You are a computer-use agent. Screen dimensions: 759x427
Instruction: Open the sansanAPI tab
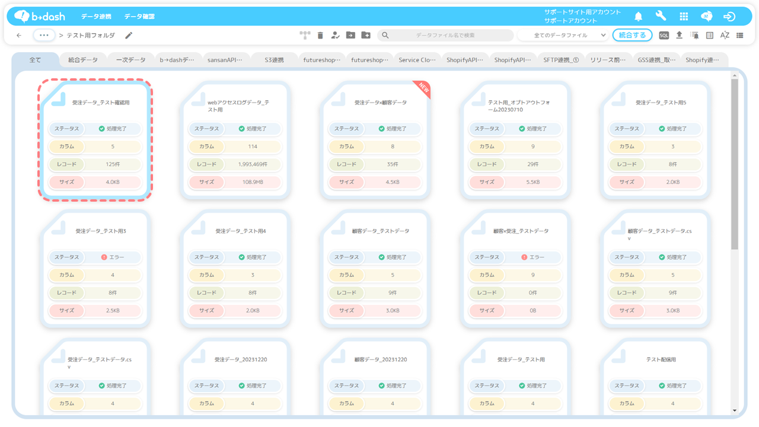click(x=225, y=60)
